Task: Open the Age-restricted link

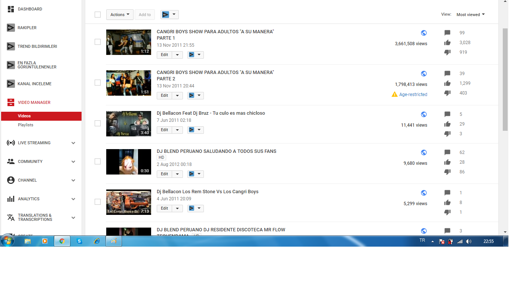Action: (x=413, y=95)
